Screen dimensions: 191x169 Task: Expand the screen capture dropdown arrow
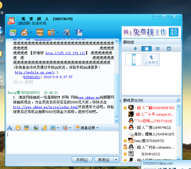[58, 128]
